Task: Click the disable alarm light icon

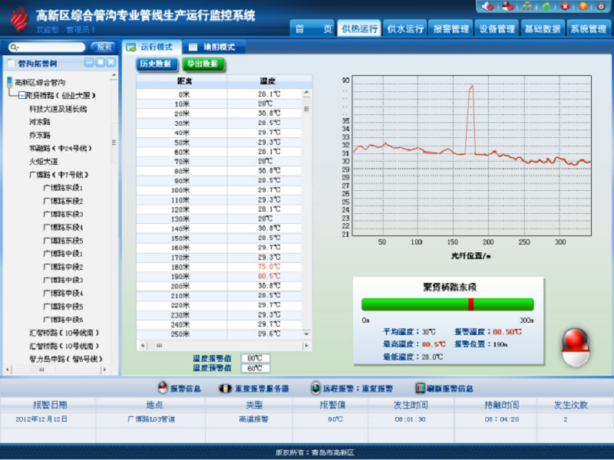Action: (507, 6)
